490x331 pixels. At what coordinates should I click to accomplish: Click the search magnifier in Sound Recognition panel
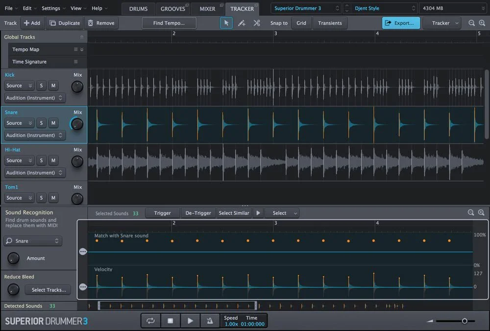[x=9, y=241]
